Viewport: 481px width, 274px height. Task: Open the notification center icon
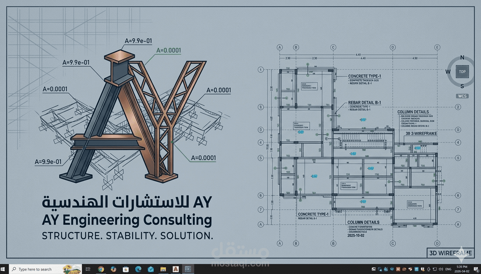476,269
